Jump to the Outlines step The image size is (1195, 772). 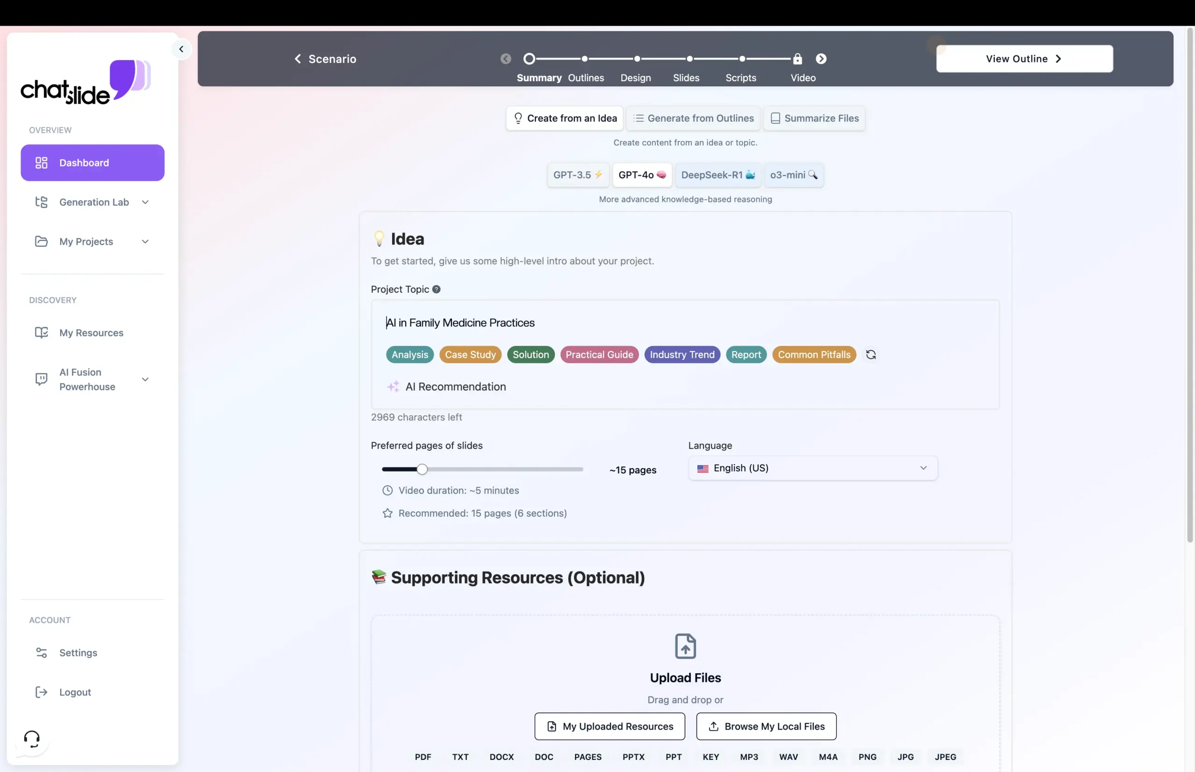[584, 59]
